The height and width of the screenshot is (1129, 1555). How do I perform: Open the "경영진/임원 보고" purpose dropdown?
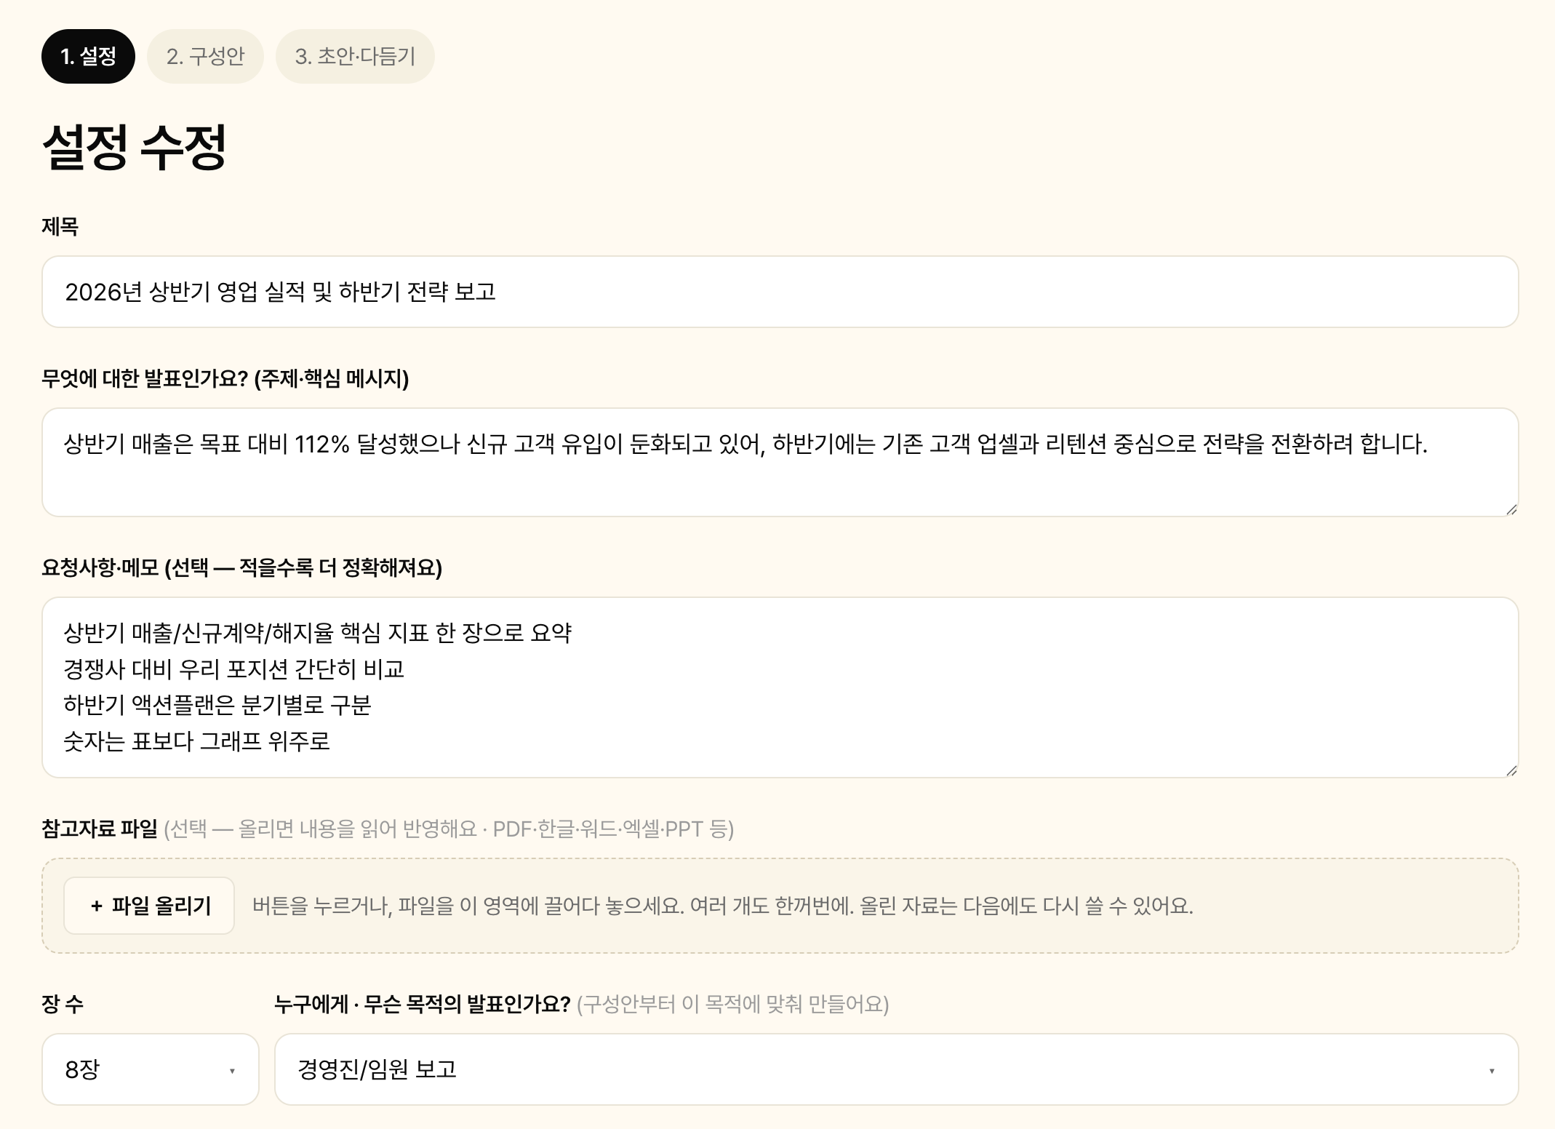tap(896, 1069)
